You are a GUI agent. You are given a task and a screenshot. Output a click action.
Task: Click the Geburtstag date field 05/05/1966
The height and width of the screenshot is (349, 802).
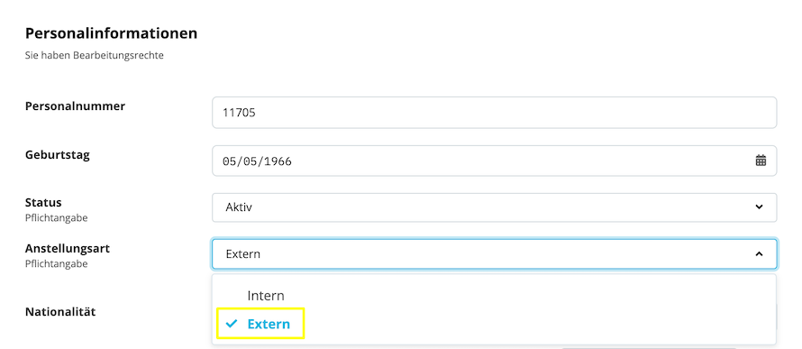(x=494, y=161)
